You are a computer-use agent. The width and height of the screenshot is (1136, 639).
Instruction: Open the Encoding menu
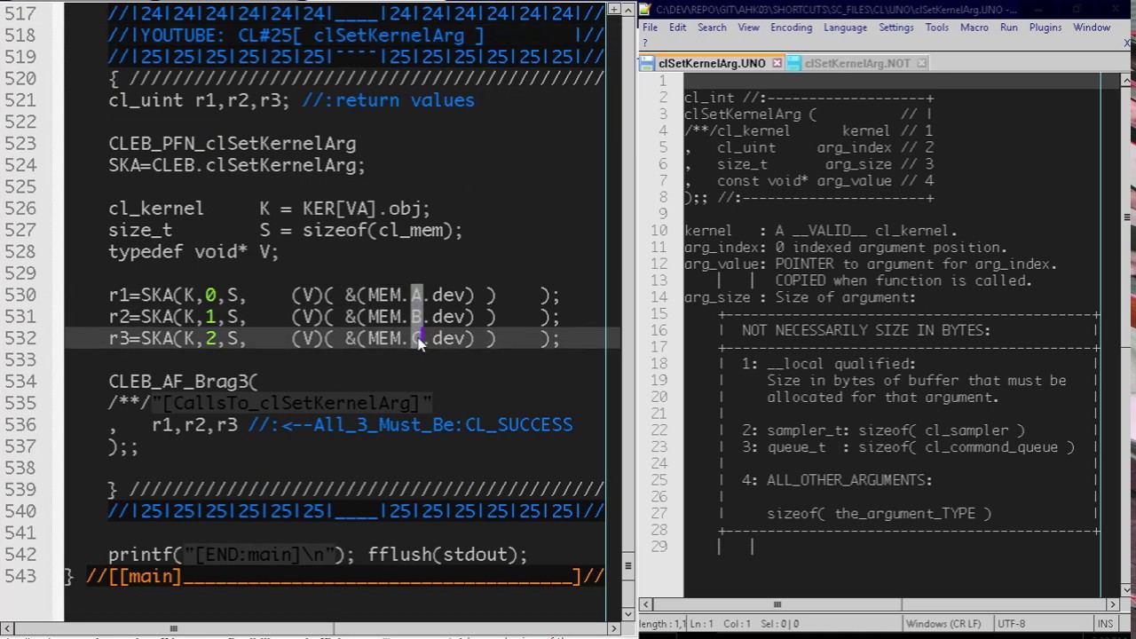[x=791, y=28]
